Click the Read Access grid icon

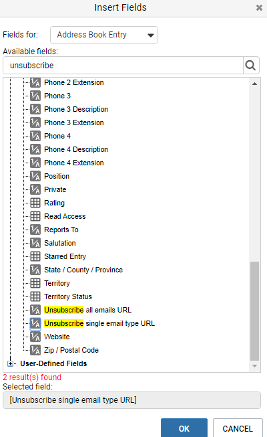(x=35, y=216)
